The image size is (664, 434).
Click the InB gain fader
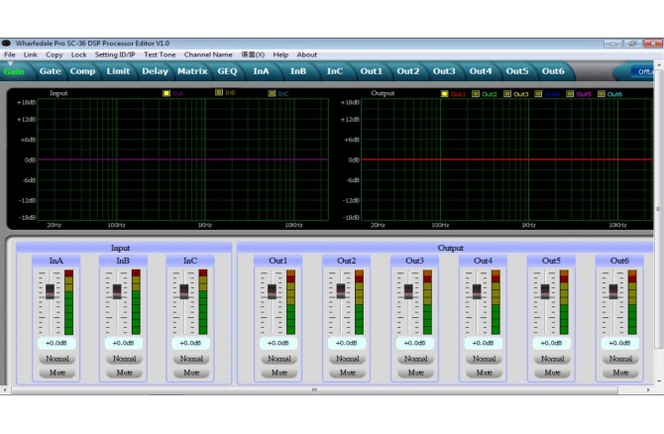tap(117, 291)
